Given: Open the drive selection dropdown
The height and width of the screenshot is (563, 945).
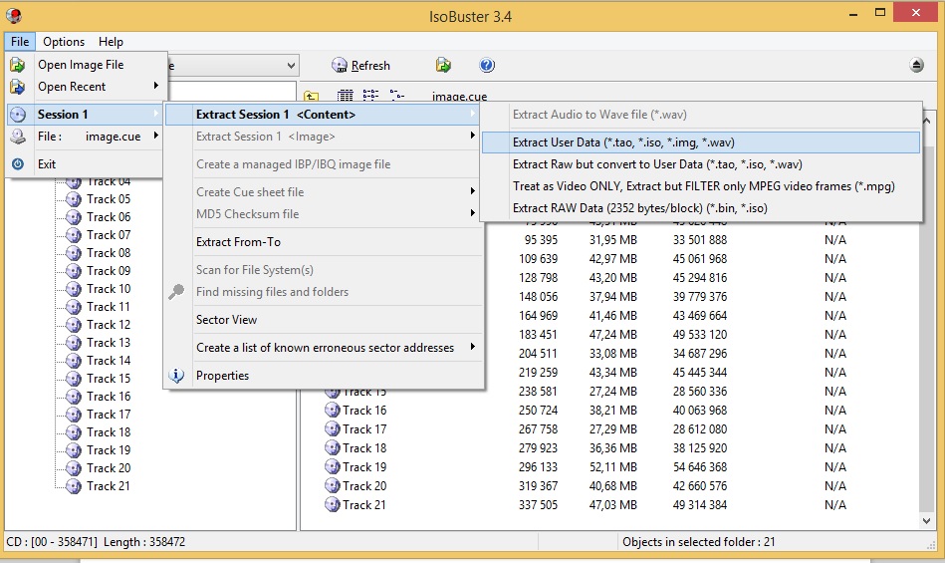Looking at the screenshot, I should point(291,66).
